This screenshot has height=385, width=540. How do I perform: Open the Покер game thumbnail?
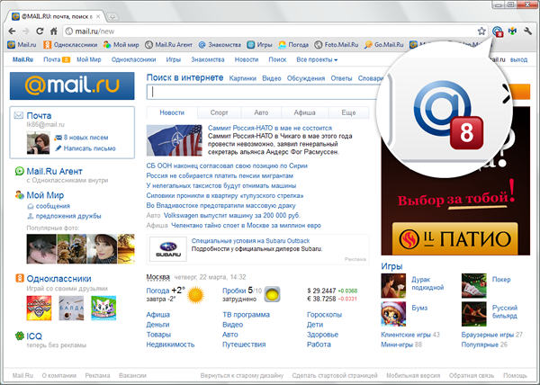click(x=474, y=285)
